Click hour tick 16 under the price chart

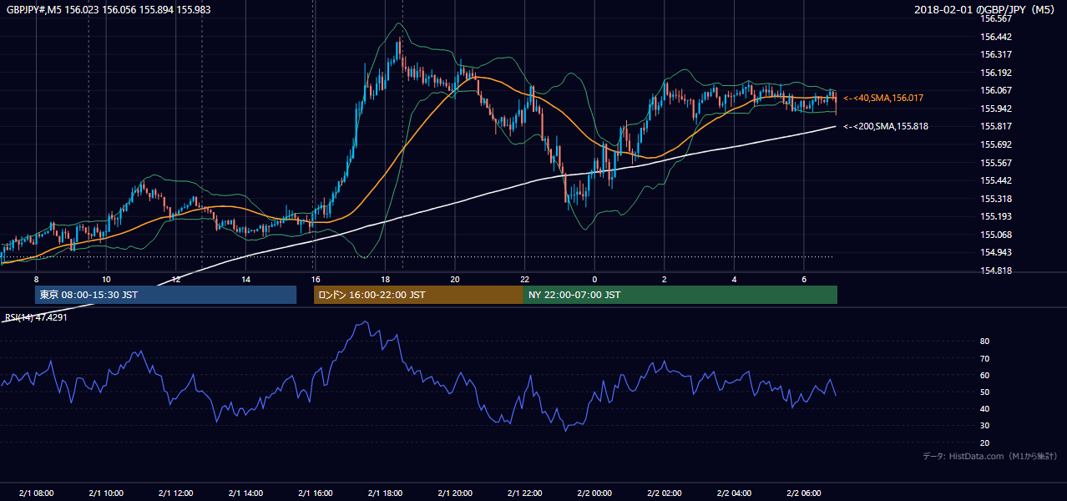tap(315, 279)
